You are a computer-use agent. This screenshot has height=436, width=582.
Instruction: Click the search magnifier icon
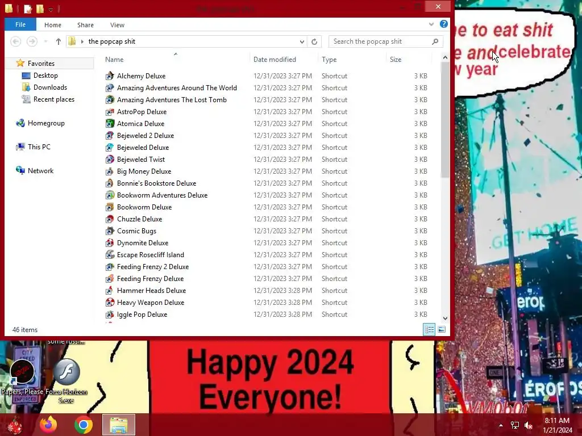(x=435, y=41)
